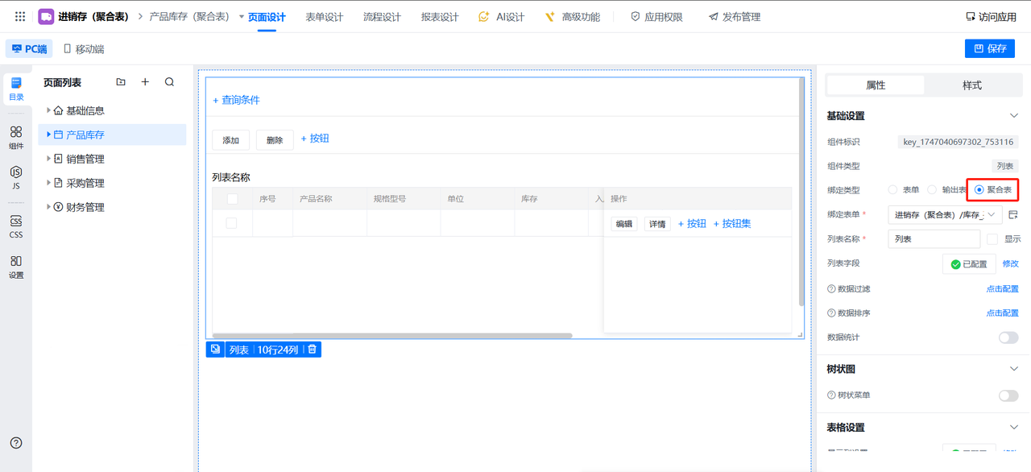Click the new folder icon in 页面列表
1031x472 pixels.
click(121, 82)
